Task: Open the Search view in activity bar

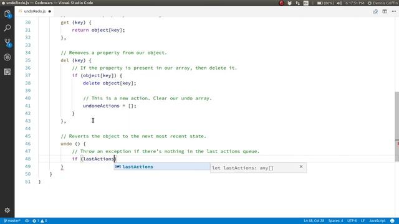Action: 7,27
